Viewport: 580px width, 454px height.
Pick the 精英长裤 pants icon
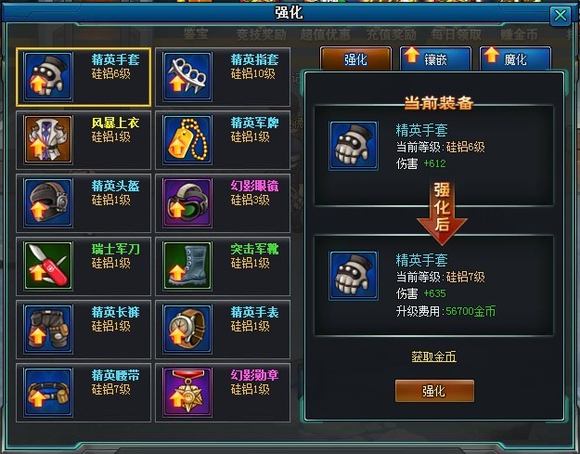pyautogui.click(x=48, y=329)
